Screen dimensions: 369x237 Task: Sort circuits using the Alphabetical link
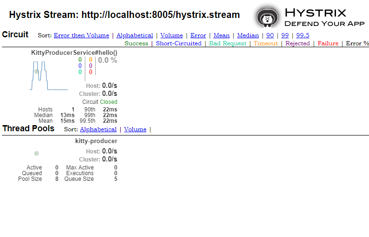coord(135,35)
